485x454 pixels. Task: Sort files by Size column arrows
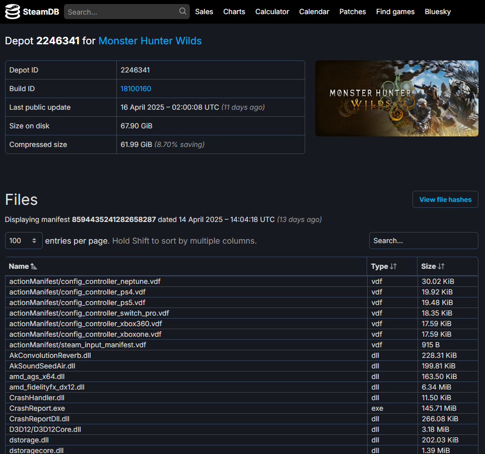click(441, 266)
